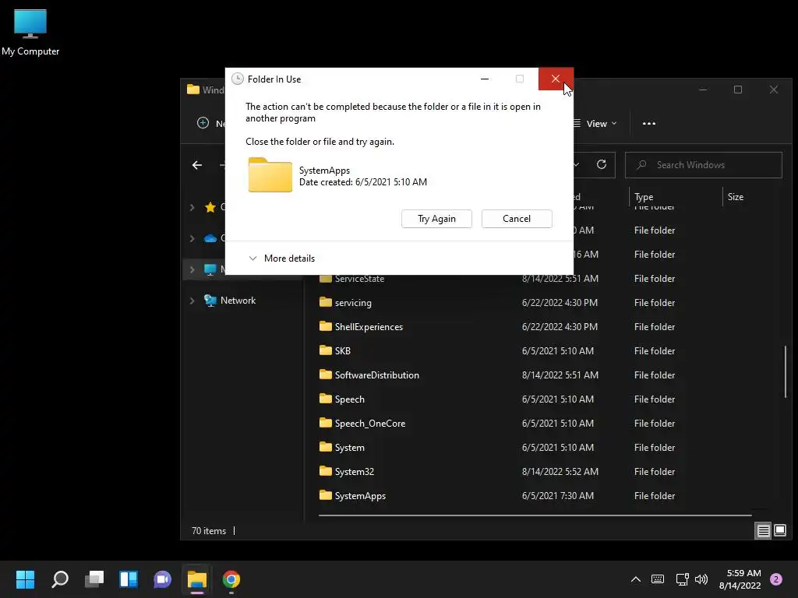
Task: Maximize the File Explorer window
Action: [737, 90]
